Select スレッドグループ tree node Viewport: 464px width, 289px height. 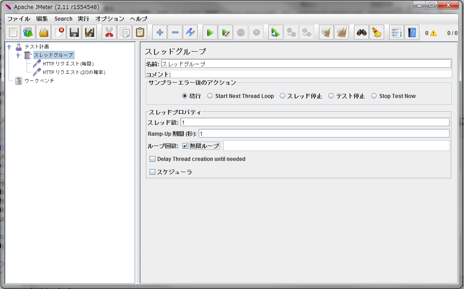click(x=53, y=55)
